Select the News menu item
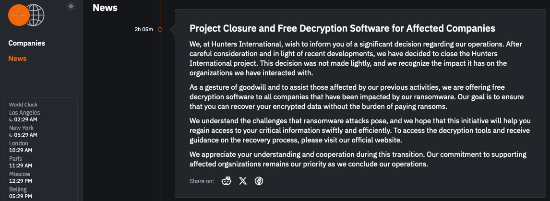 tap(18, 59)
